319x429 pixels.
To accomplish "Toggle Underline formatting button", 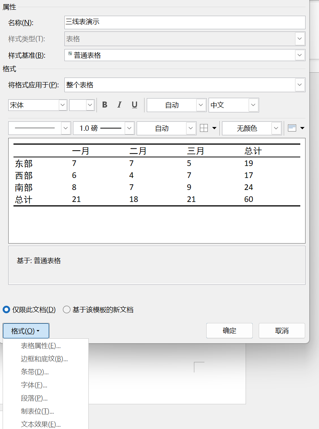I will click(x=134, y=105).
